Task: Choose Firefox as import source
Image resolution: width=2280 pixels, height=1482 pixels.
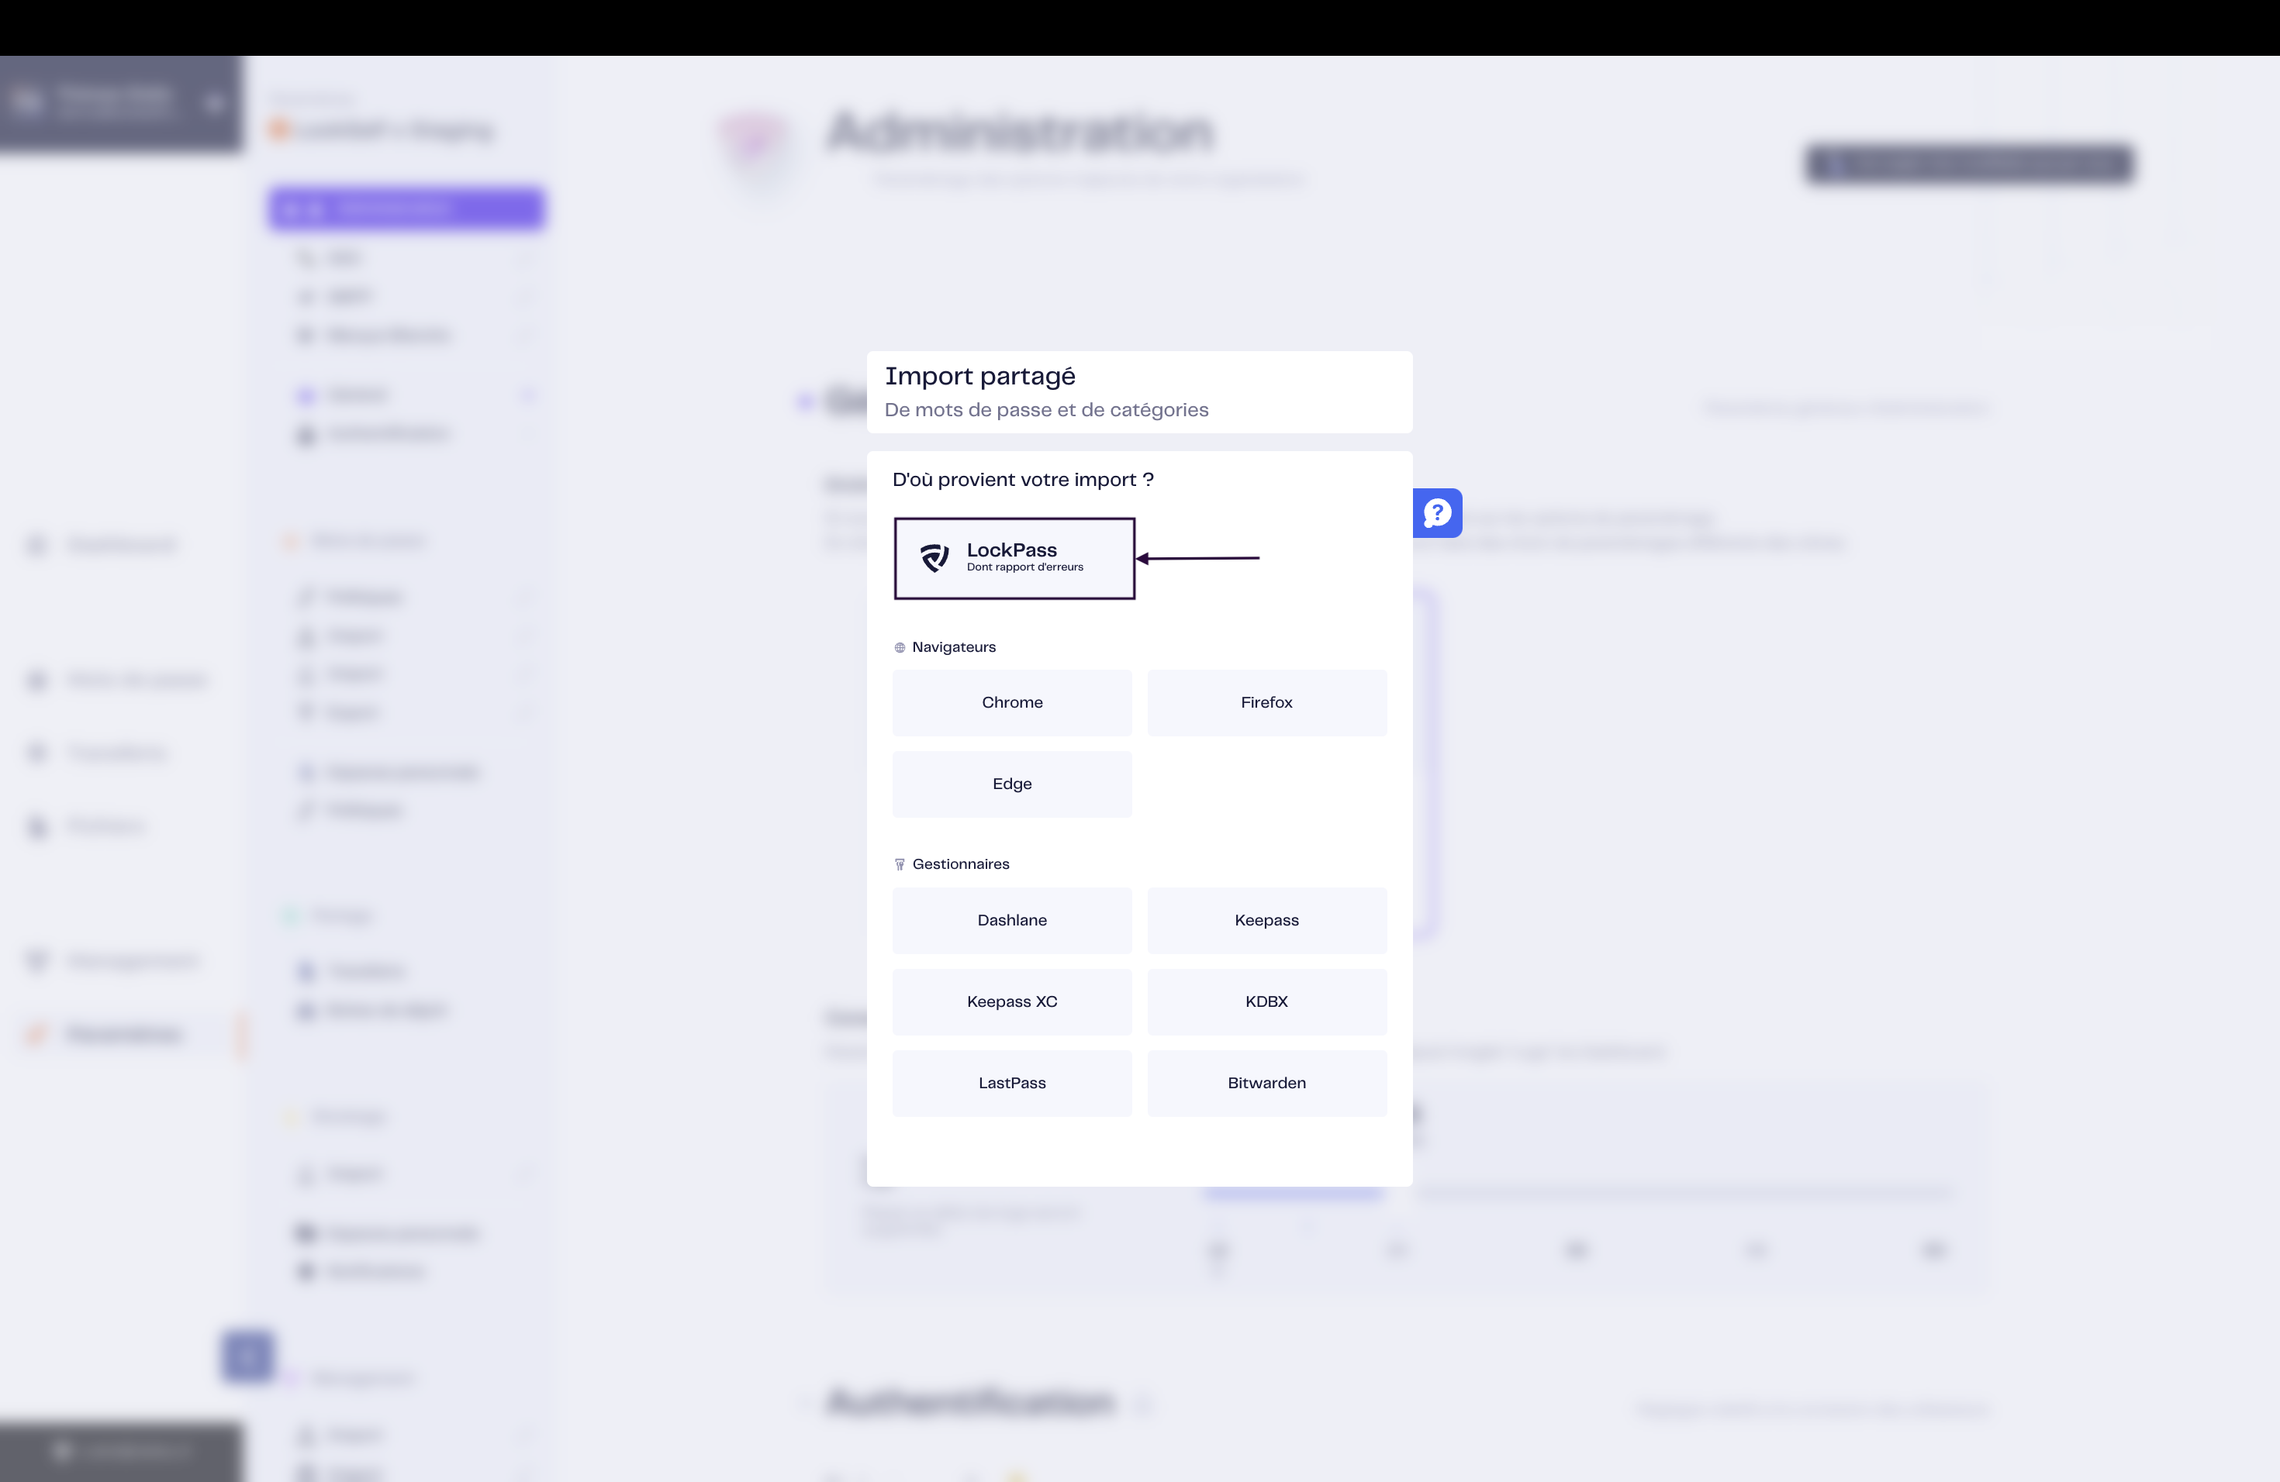Action: (1266, 701)
